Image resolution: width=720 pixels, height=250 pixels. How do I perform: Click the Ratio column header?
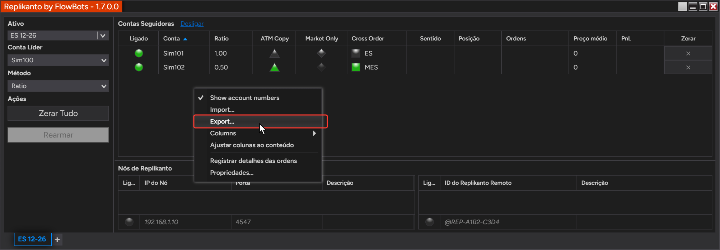[x=231, y=38]
